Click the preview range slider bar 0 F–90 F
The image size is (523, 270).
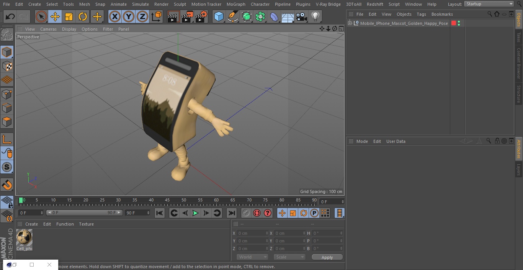click(84, 213)
